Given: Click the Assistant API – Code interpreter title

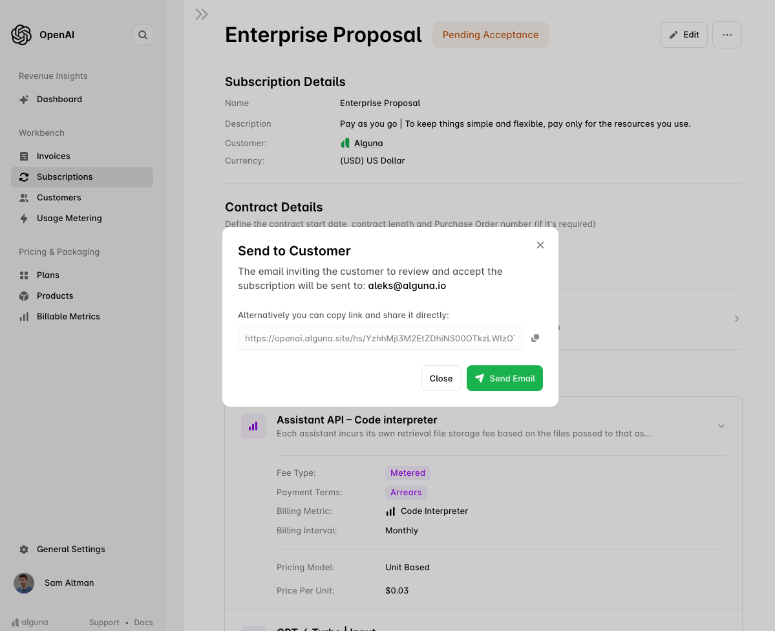Looking at the screenshot, I should pyautogui.click(x=357, y=420).
